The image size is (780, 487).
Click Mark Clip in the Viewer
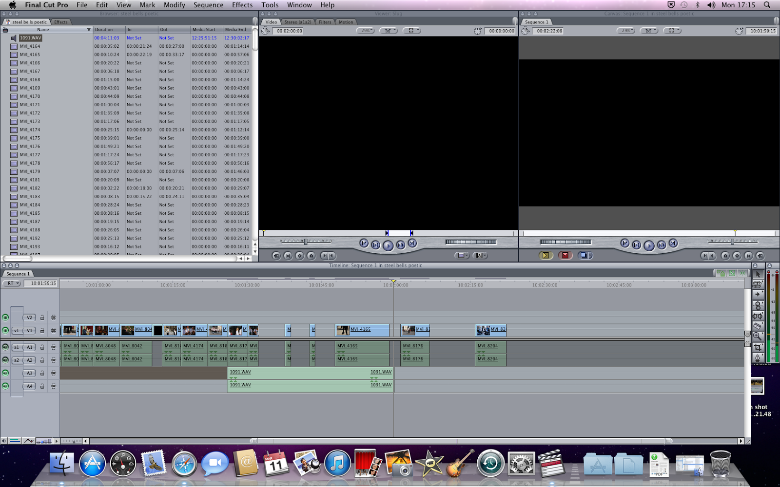(288, 255)
